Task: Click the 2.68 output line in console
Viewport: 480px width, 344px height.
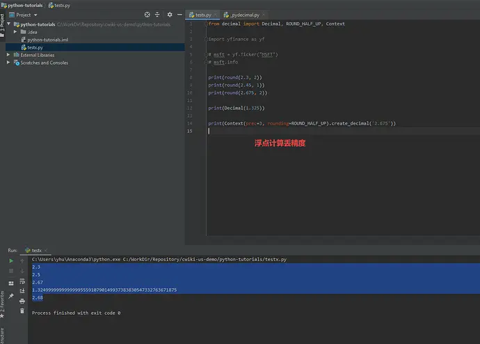Action: click(x=38, y=297)
